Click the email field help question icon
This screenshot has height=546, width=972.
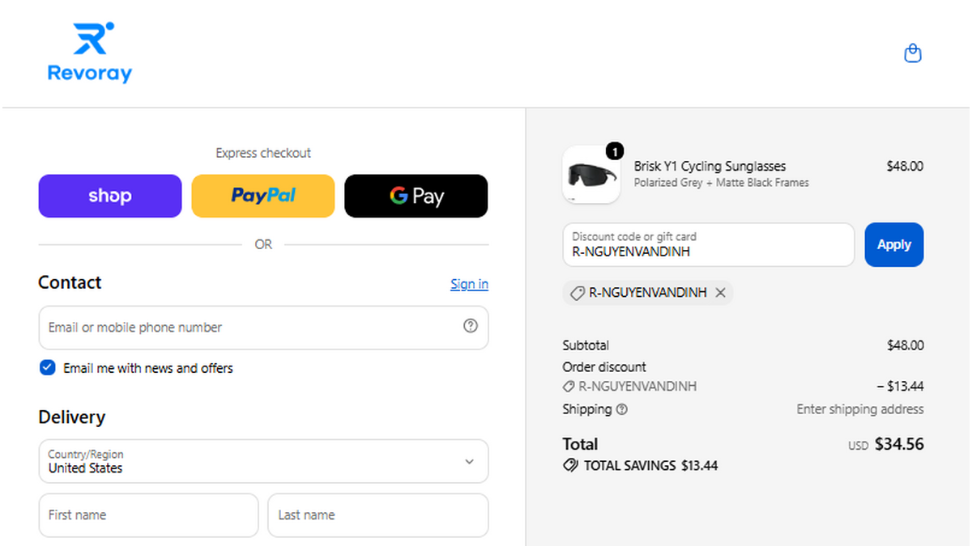click(471, 326)
